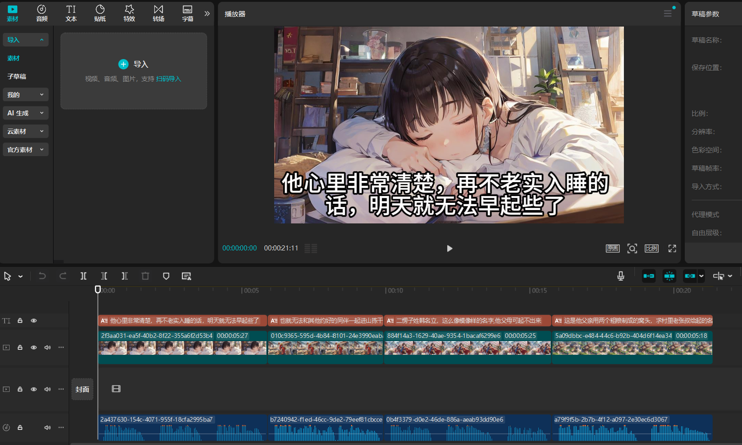
Task: Click the split clip tool
Action: pos(83,276)
